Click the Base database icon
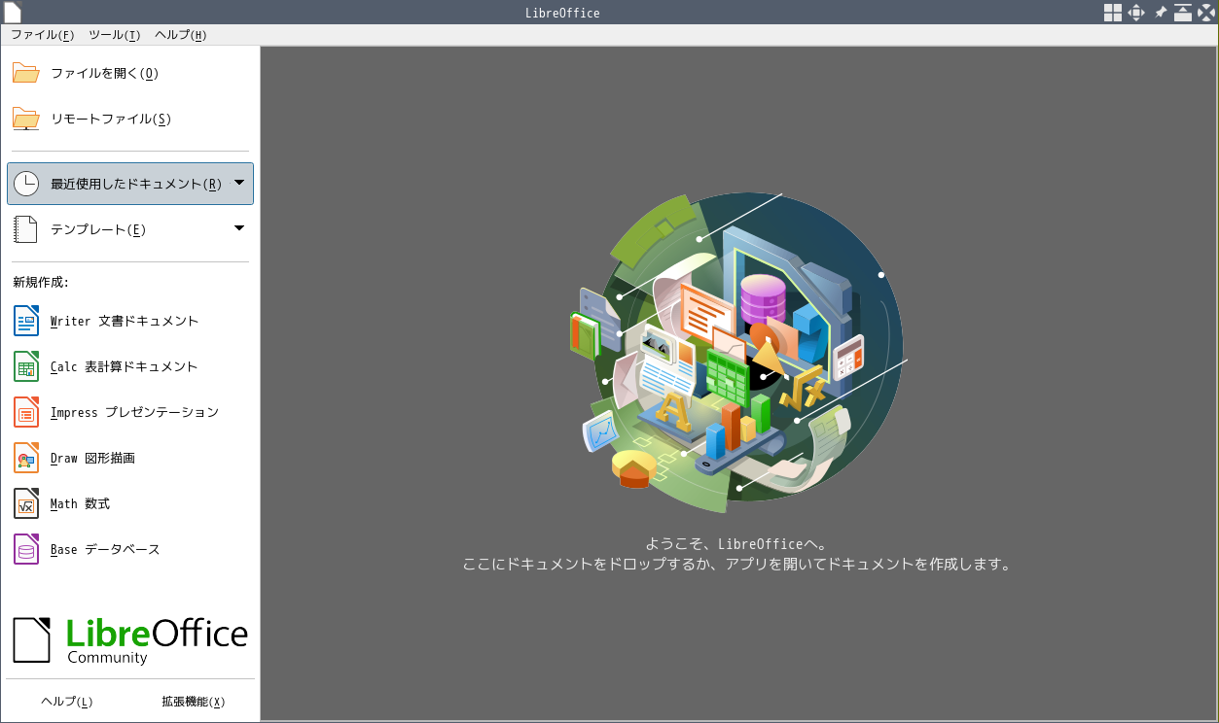 [x=26, y=549]
